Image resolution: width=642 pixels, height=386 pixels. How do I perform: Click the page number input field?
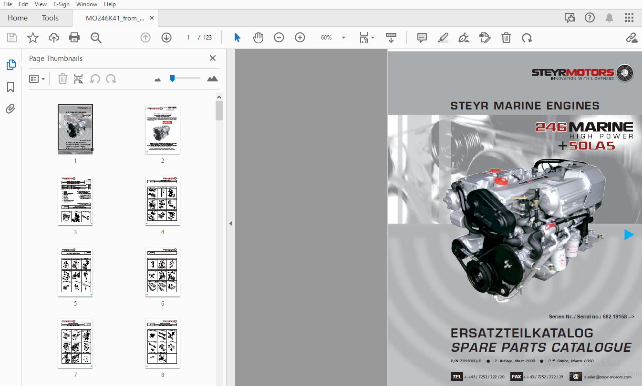click(x=188, y=38)
